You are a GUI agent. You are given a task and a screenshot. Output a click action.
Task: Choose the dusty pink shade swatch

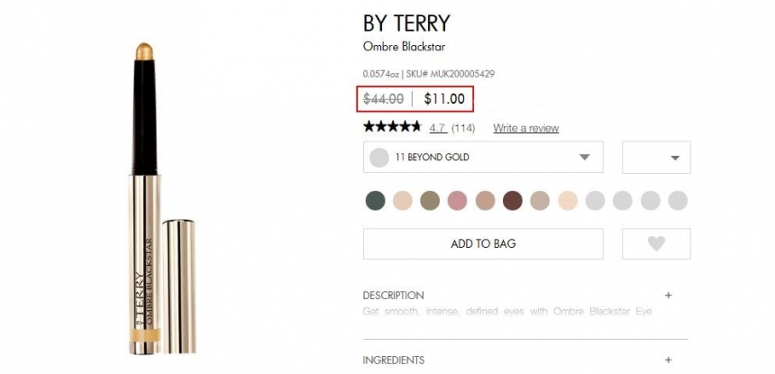pos(458,200)
